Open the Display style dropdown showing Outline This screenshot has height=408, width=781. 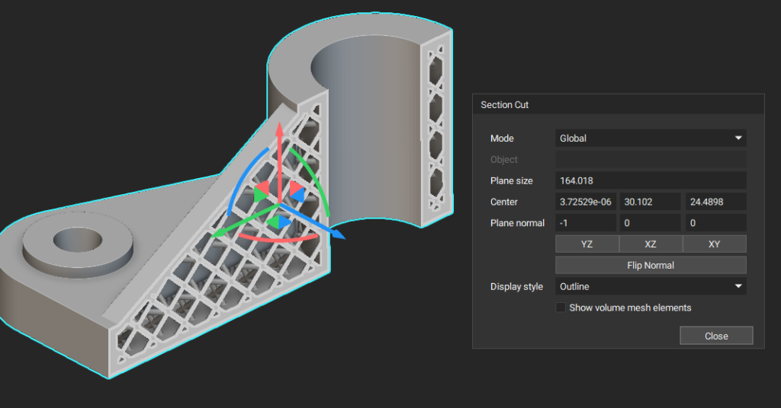[x=651, y=286]
